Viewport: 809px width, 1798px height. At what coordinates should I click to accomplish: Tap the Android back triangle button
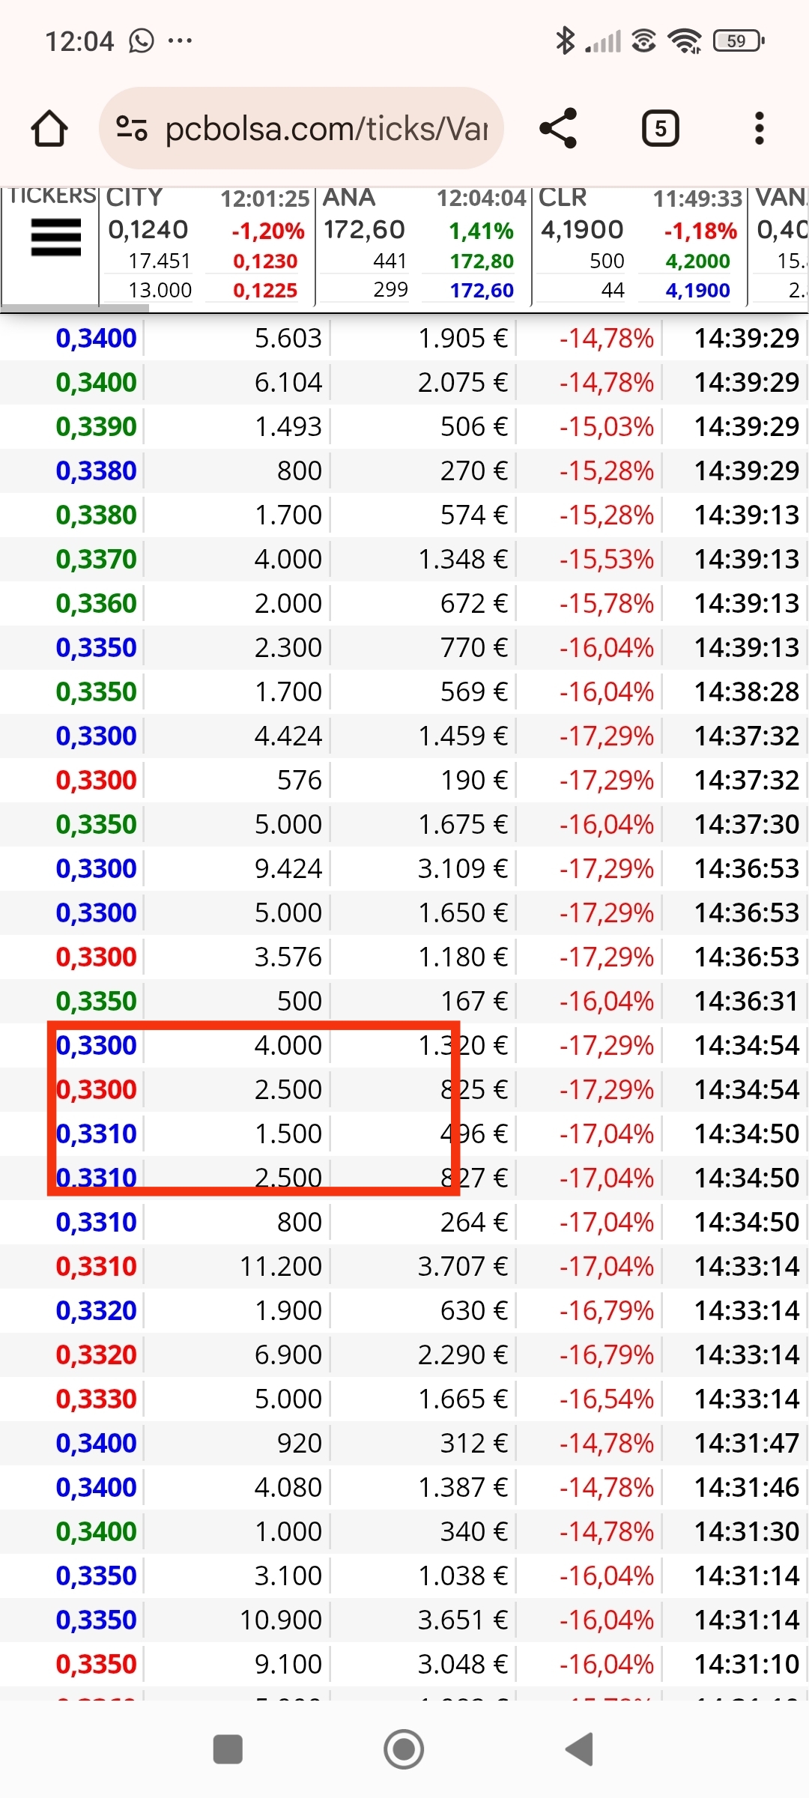pos(579,1749)
